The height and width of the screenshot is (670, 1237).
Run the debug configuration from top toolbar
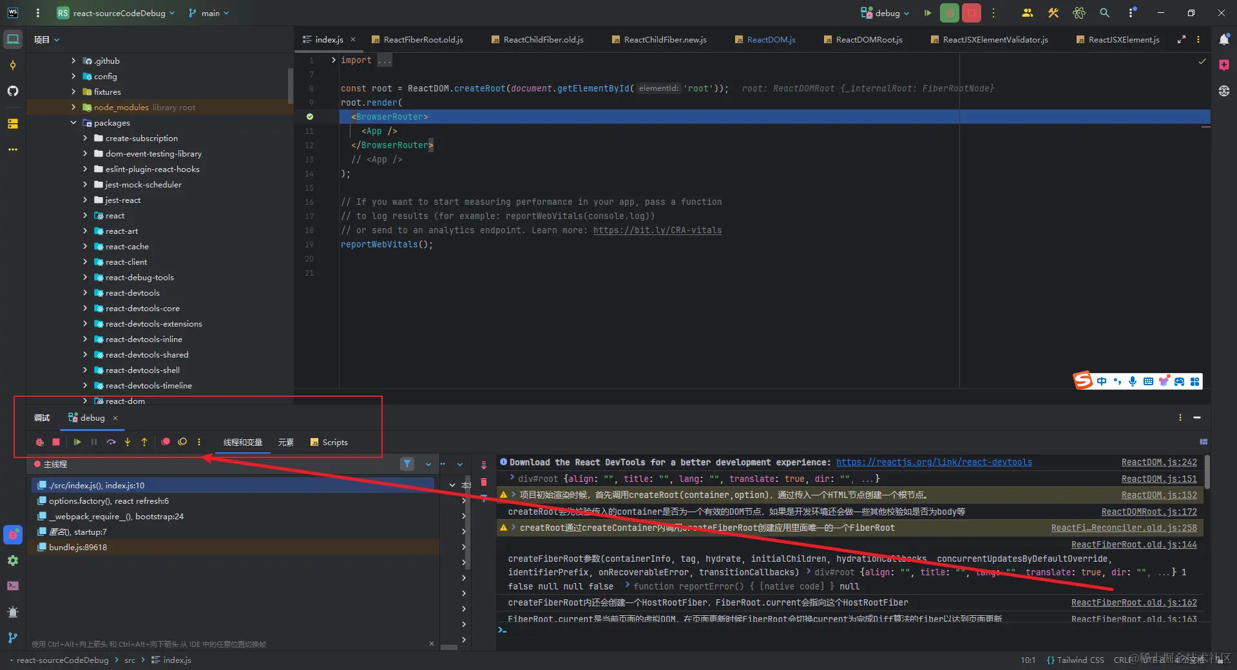click(928, 13)
